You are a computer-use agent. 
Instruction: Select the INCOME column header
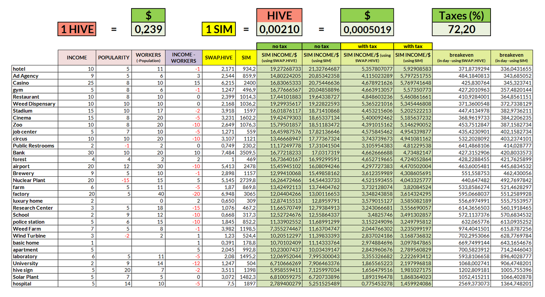77,57
